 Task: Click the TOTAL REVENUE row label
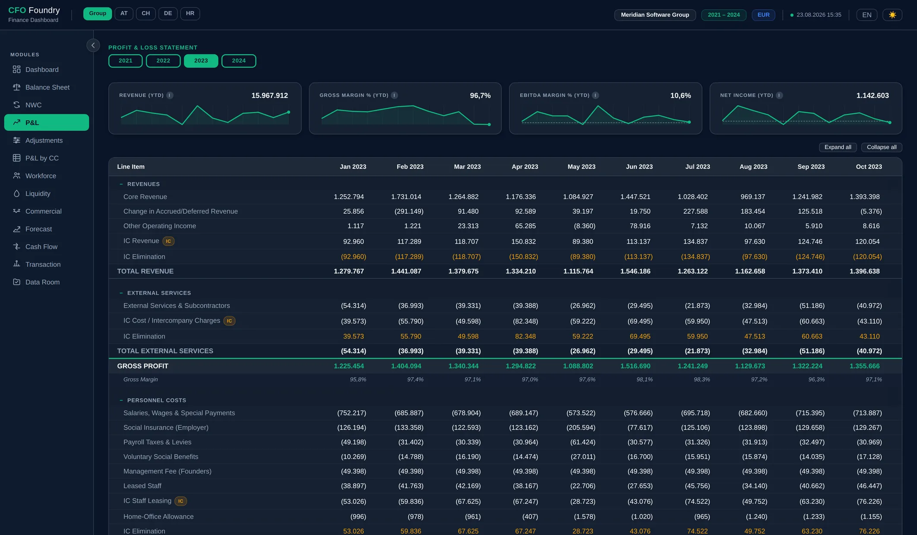coord(145,271)
